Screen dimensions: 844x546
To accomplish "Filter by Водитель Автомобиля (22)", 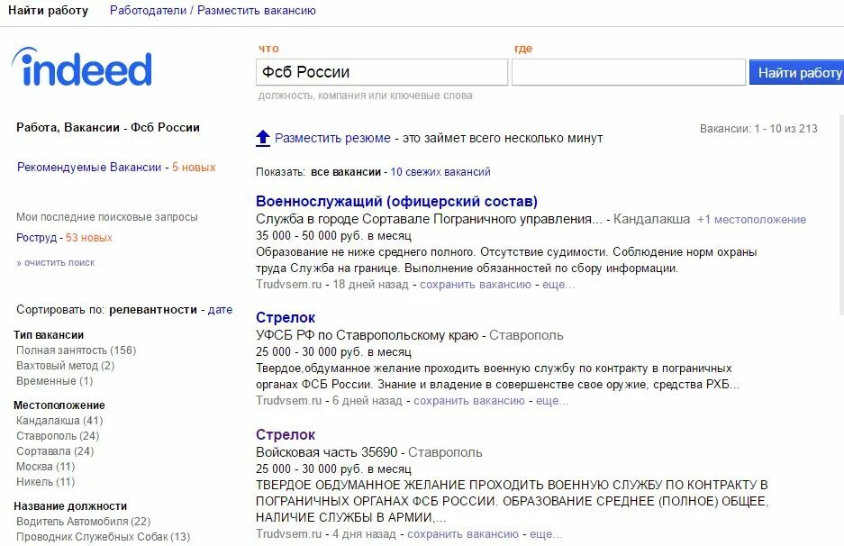I will [x=84, y=522].
